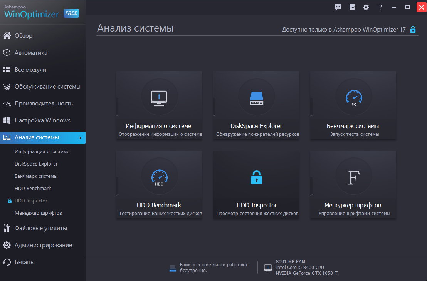Select Автоматика in the sidebar

(x=31, y=52)
